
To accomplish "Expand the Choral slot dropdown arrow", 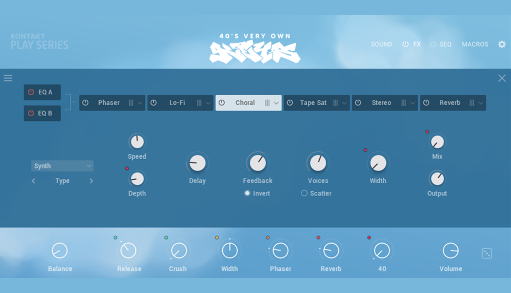I will (276, 103).
